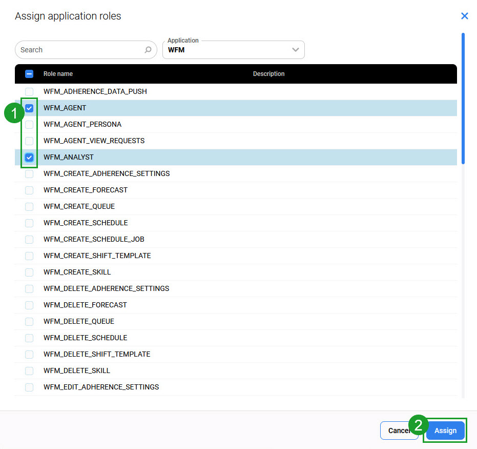Enable the WFM_DELETE_QUEUE checkbox
Screen dimensions: 477x449
pos(29,322)
